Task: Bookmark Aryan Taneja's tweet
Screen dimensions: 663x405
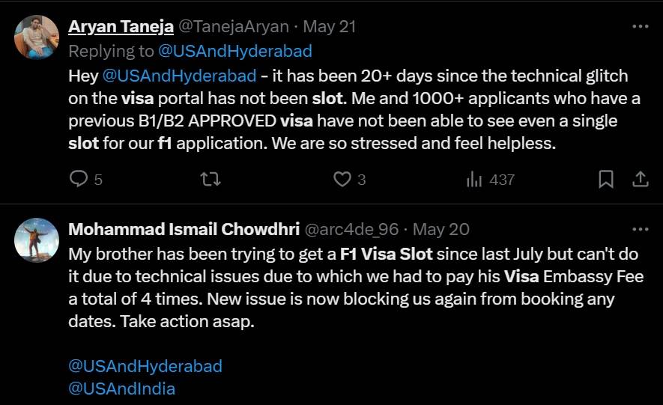Action: [606, 180]
